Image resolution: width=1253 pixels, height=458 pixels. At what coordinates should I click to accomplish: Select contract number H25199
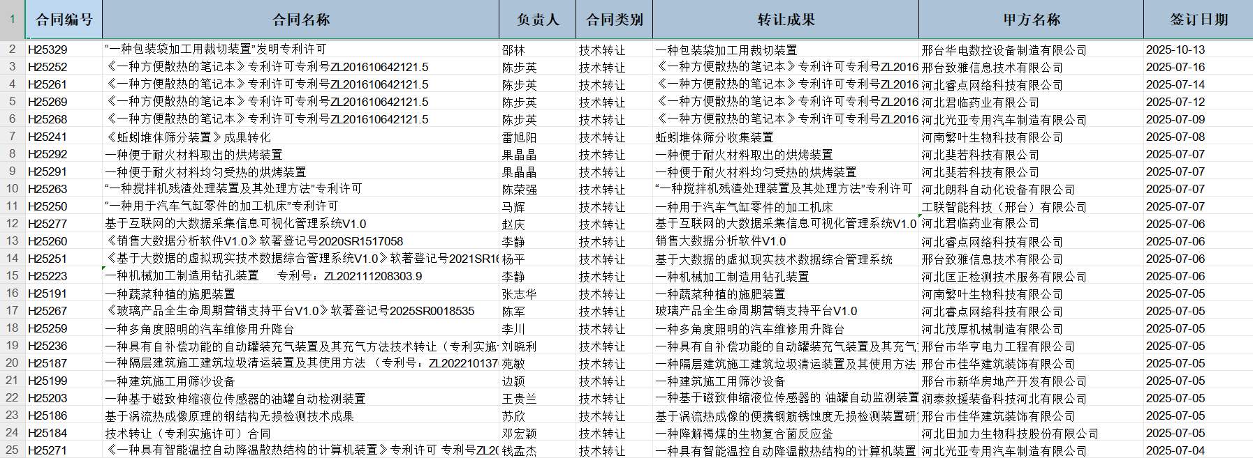(64, 381)
